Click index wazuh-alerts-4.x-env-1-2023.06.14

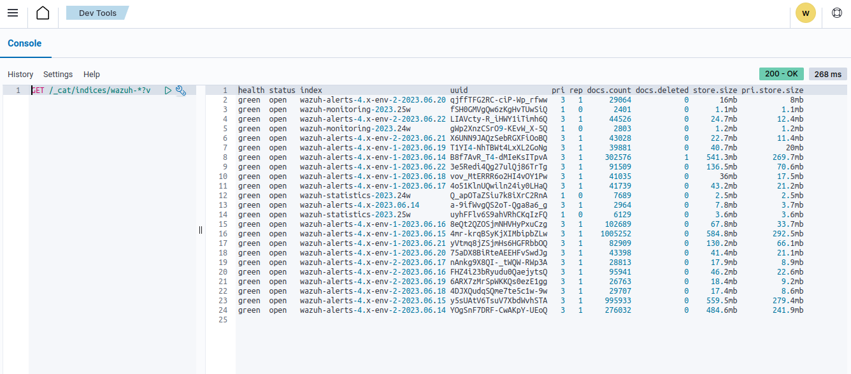tap(373, 157)
